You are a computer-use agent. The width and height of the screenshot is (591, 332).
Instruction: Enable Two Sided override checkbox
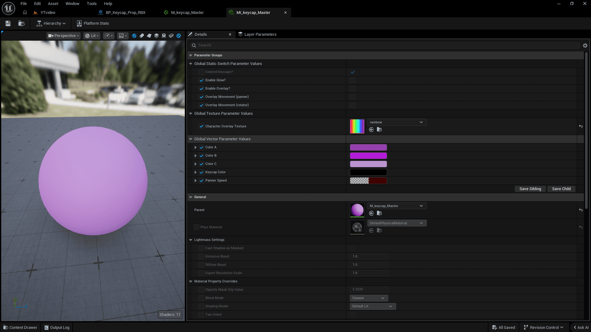[x=201, y=315]
